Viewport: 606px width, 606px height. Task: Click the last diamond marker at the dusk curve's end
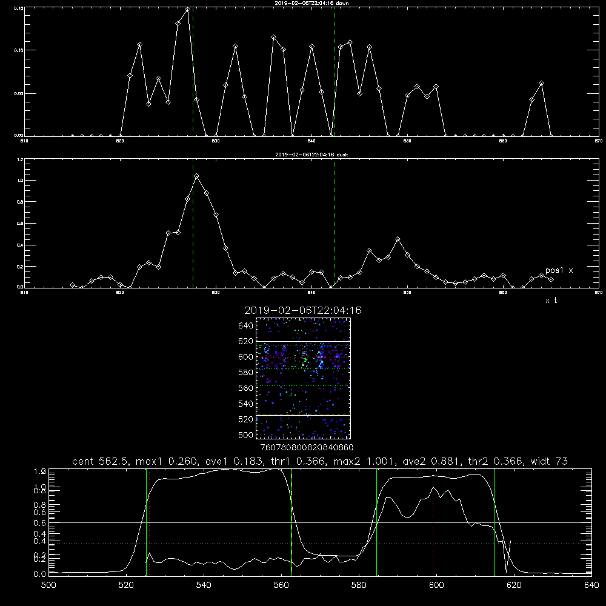coord(551,279)
